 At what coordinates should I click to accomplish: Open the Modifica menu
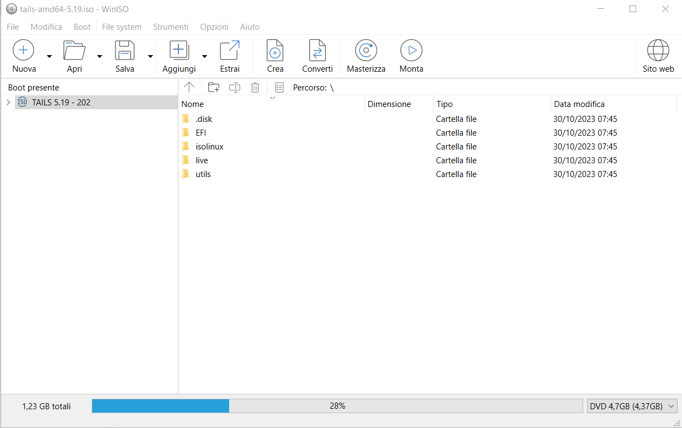coord(46,26)
